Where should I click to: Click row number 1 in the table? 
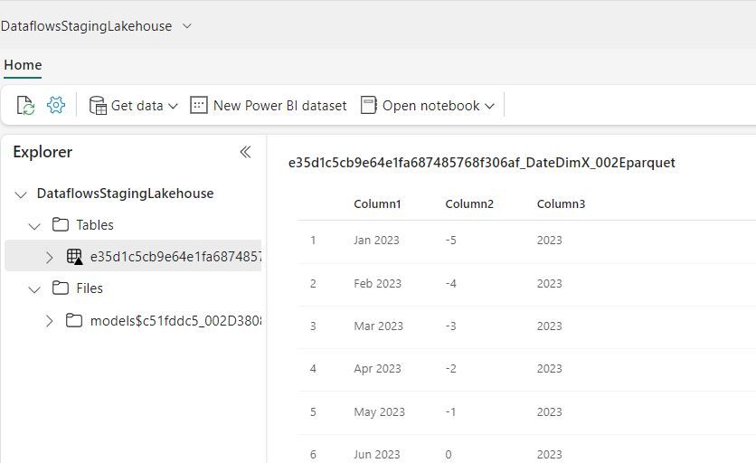[x=314, y=241]
